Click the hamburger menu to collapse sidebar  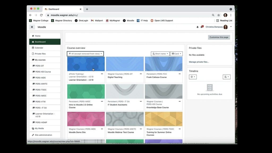(32, 27)
